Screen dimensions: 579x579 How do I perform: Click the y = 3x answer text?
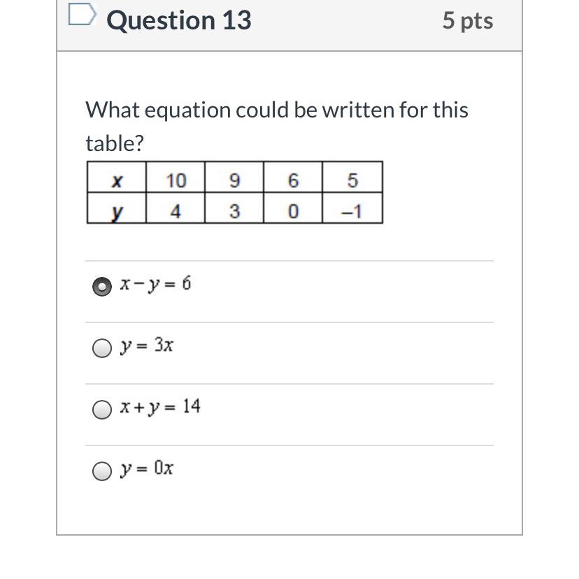[x=147, y=345]
